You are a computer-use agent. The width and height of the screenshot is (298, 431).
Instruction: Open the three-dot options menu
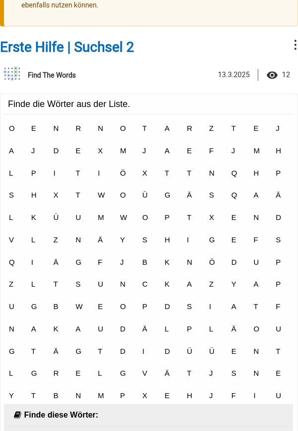[x=295, y=45]
